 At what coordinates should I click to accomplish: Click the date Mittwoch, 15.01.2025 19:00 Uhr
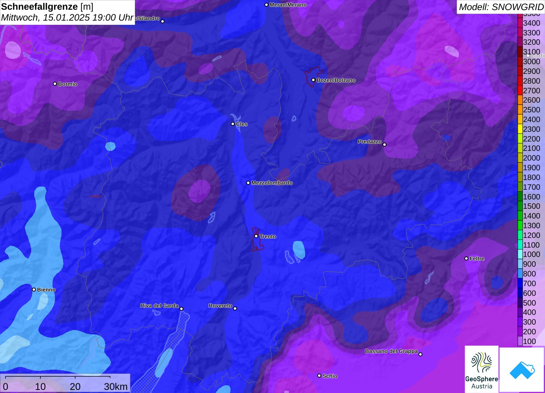[67, 17]
